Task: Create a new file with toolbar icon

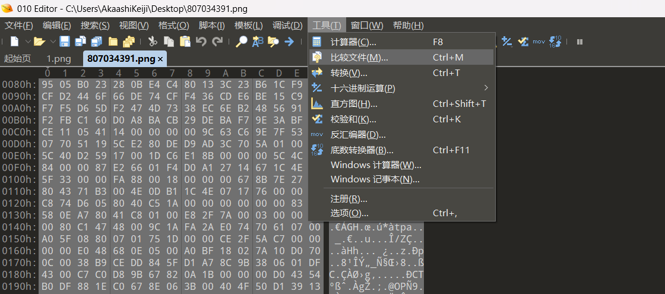Action: pyautogui.click(x=15, y=42)
